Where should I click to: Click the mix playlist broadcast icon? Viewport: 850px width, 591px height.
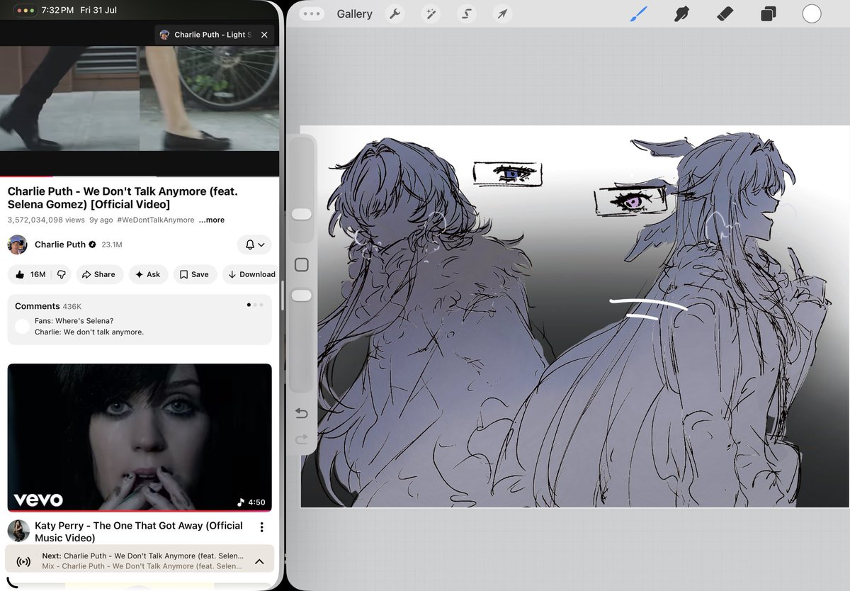tap(23, 561)
